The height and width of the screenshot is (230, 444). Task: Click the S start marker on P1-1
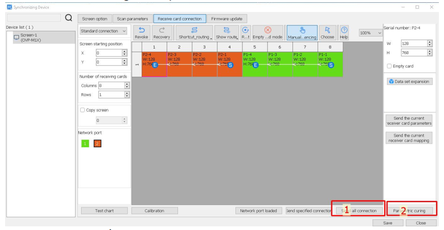coord(331,65)
